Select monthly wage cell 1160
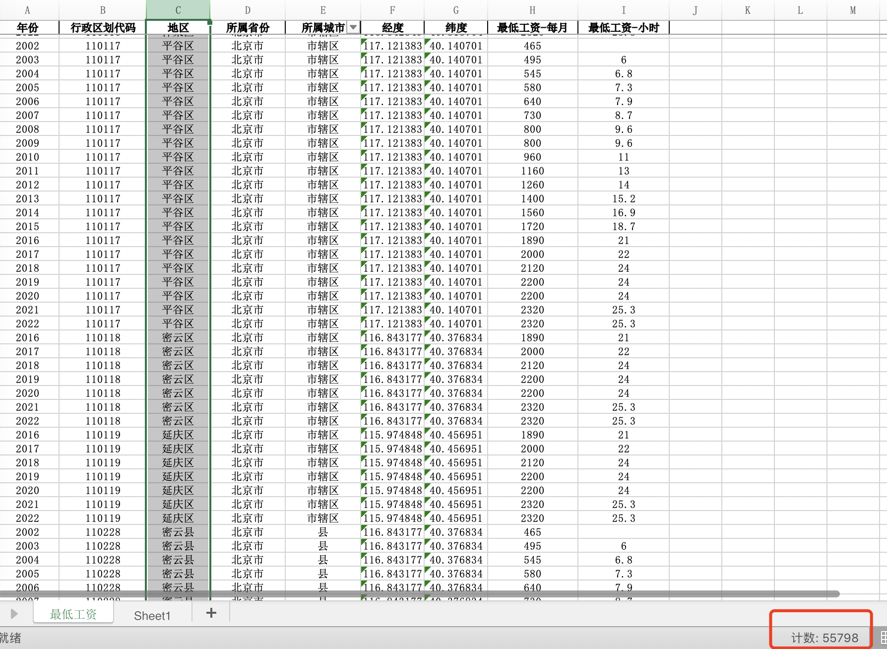This screenshot has width=887, height=649. (x=532, y=171)
